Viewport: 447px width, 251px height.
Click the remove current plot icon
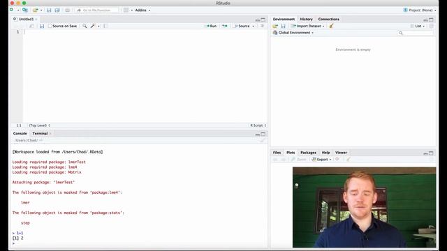click(337, 160)
